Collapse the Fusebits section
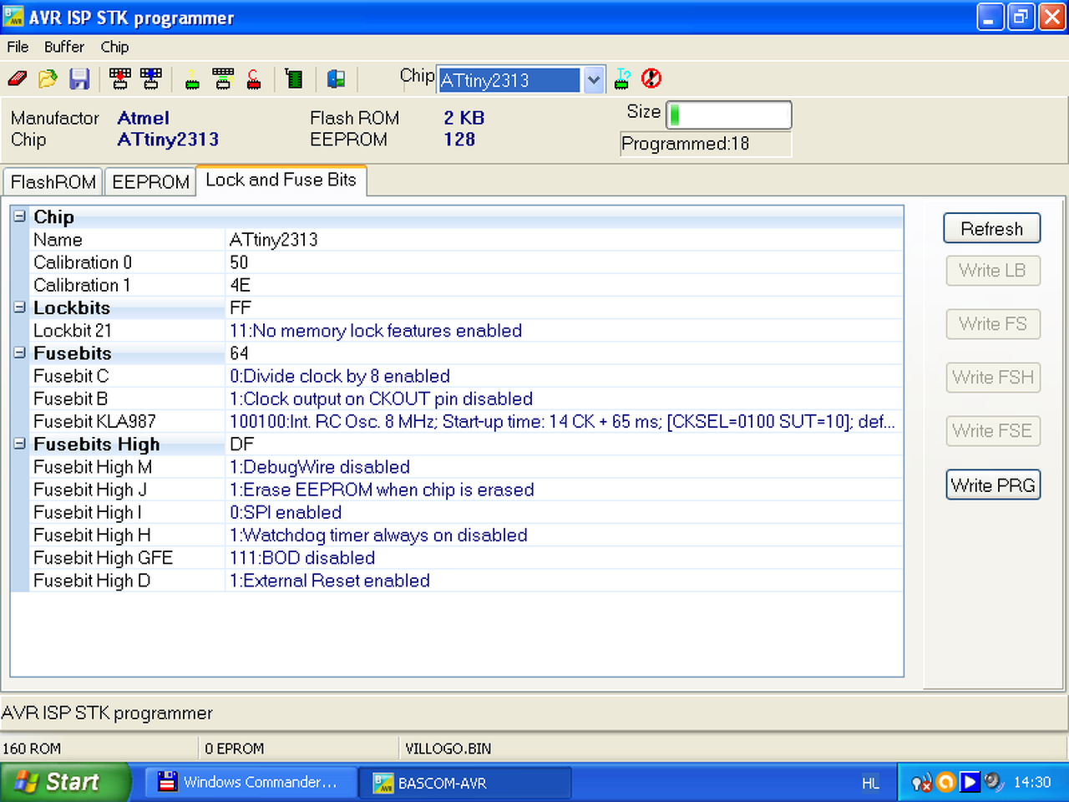Image resolution: width=1069 pixels, height=802 pixels. pyautogui.click(x=19, y=353)
